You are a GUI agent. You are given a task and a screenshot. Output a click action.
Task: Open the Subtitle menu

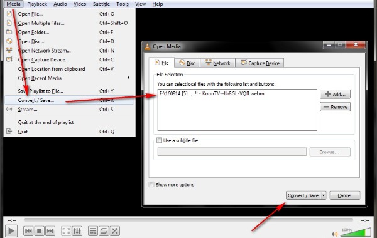(101, 4)
